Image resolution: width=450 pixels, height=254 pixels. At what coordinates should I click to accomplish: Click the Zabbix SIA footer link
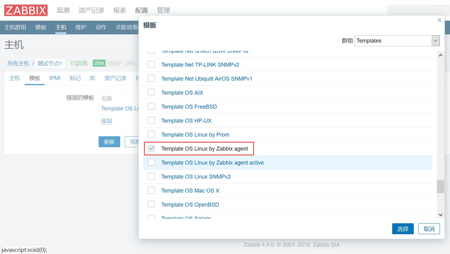point(326,245)
